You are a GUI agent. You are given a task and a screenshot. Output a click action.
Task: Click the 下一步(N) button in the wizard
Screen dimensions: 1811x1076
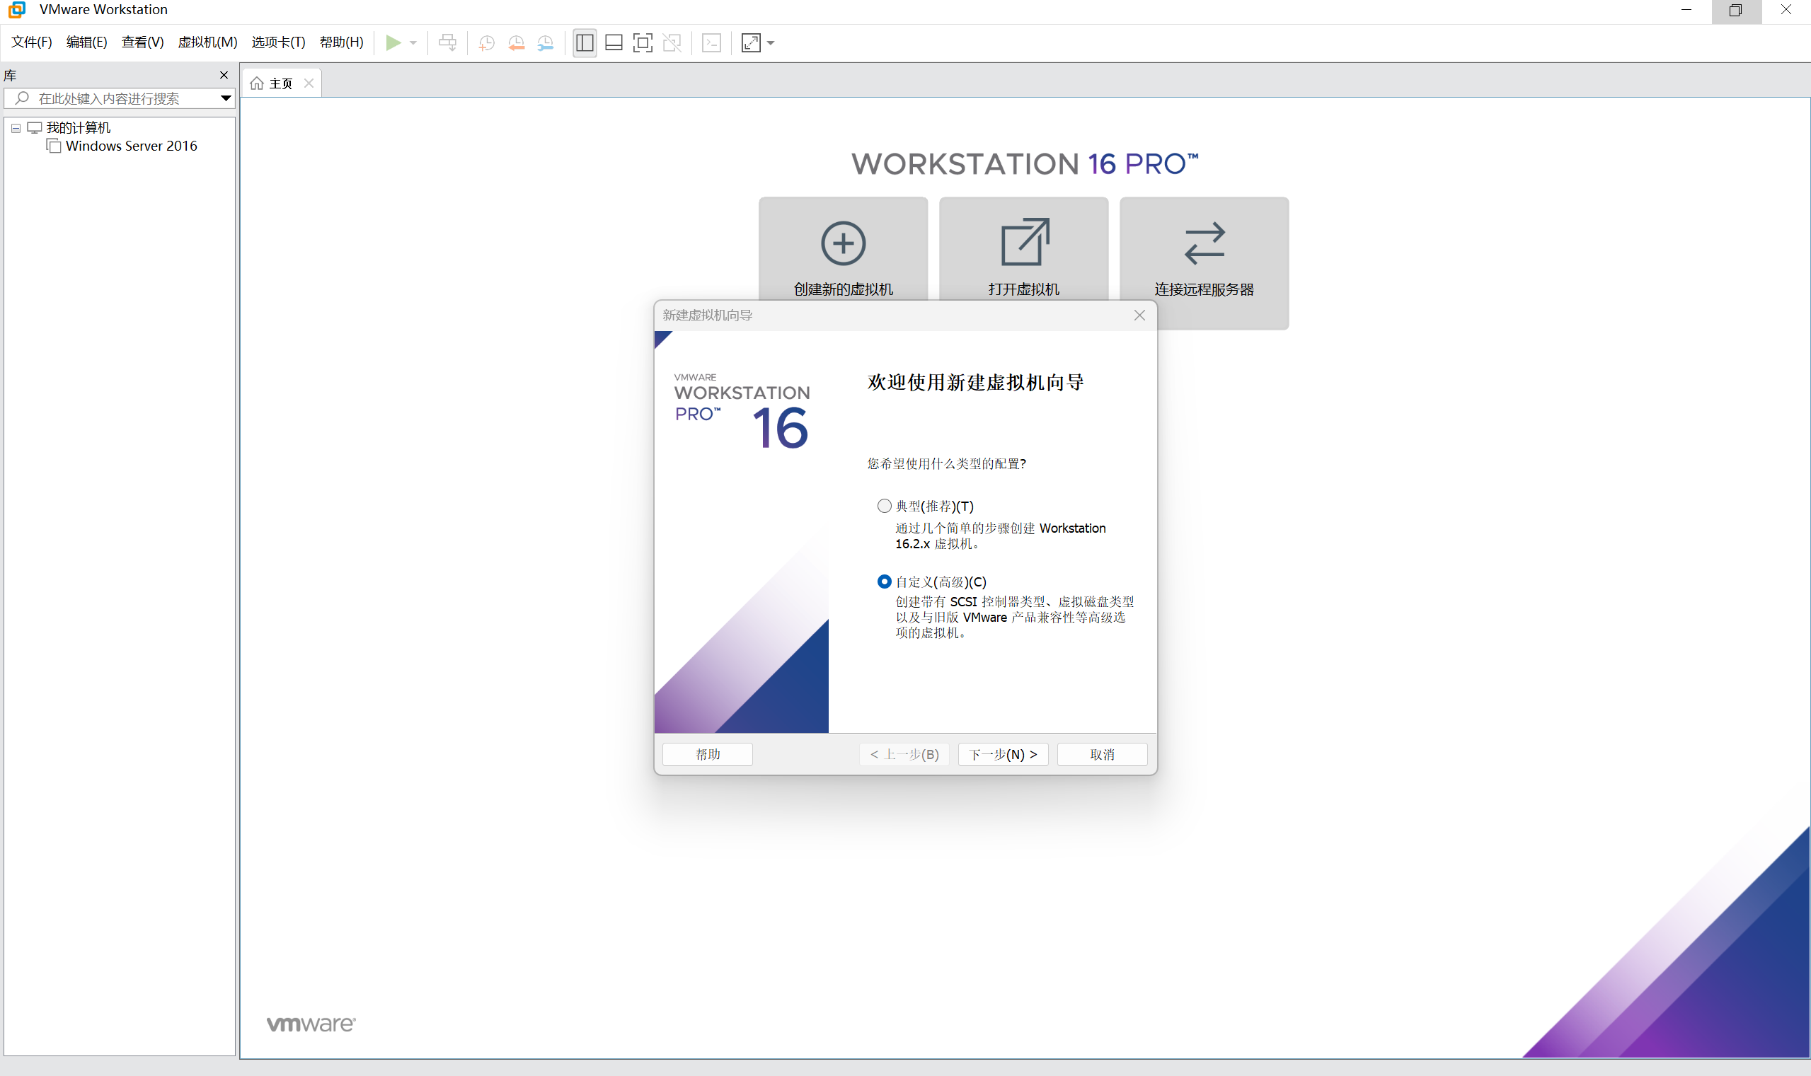tap(1002, 754)
